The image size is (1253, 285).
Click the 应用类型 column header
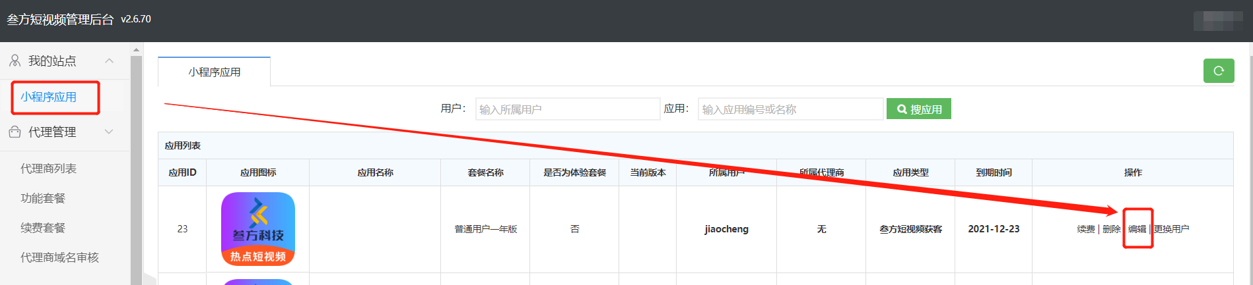pos(910,172)
